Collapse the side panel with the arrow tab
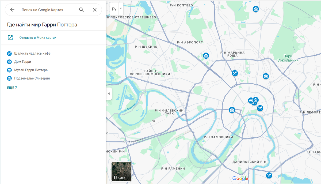Image resolution: width=321 pixels, height=184 pixels. click(x=109, y=94)
